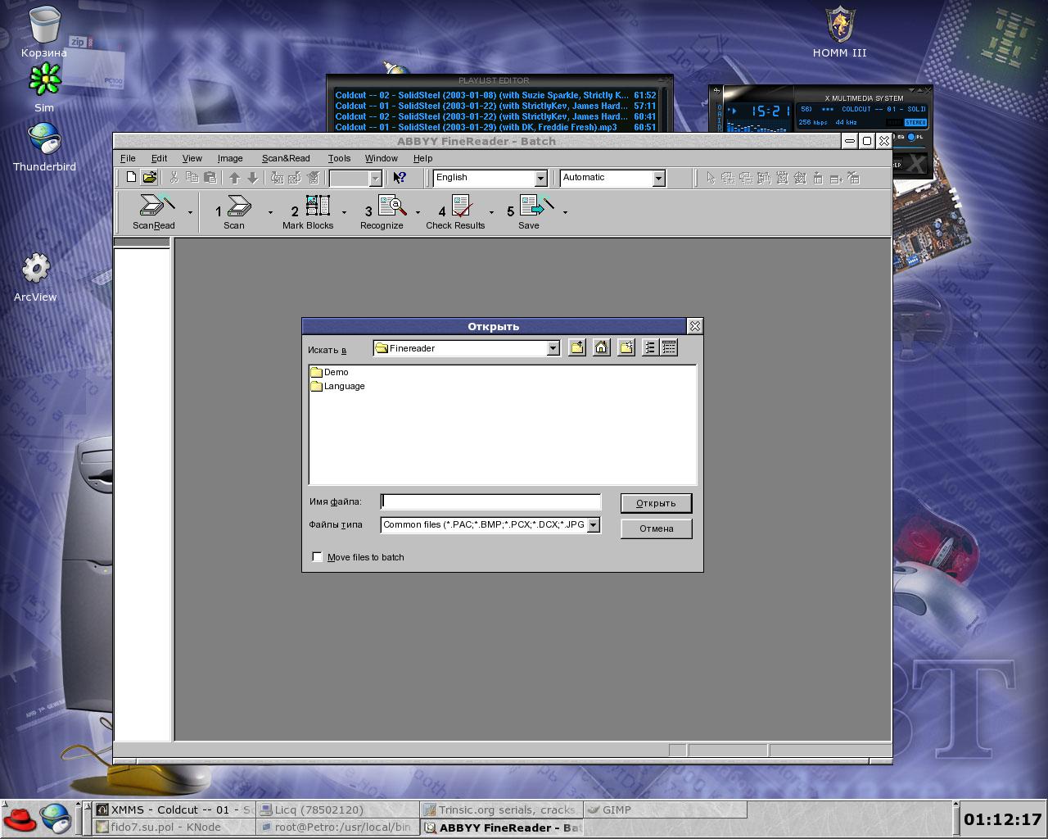The width and height of the screenshot is (1048, 839).
Task: Click the file name input field
Action: (491, 502)
